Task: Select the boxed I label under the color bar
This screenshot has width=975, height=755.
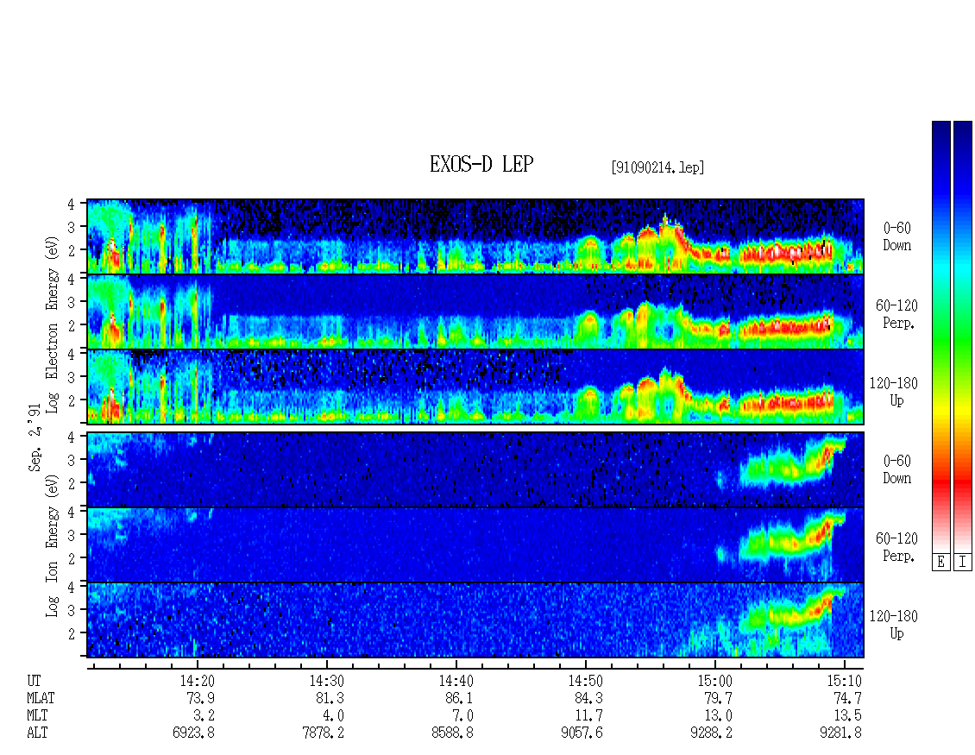Action: [x=963, y=563]
